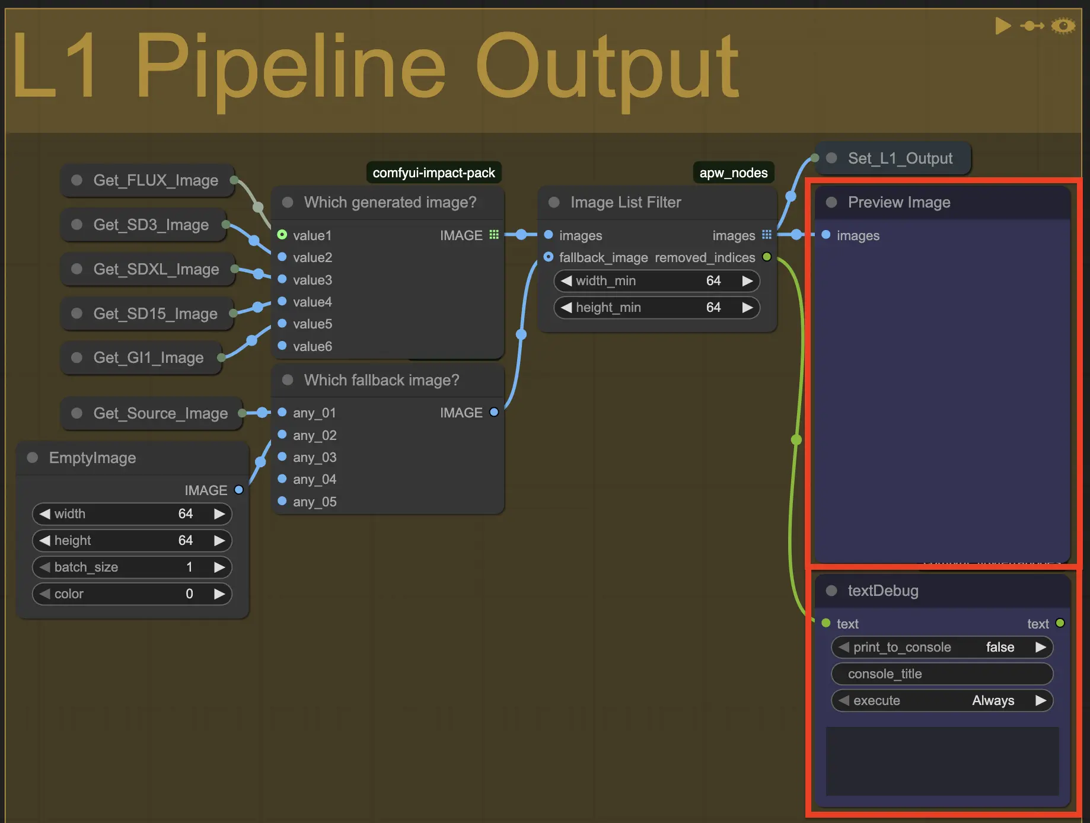Click the console_title text field

pyautogui.click(x=942, y=674)
